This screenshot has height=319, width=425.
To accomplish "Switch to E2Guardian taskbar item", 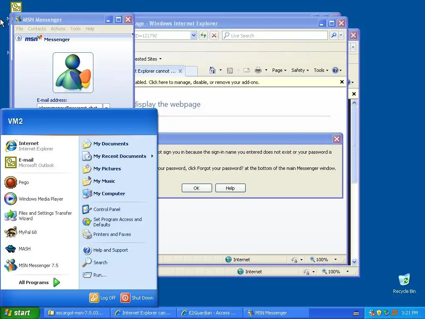I will point(210,313).
